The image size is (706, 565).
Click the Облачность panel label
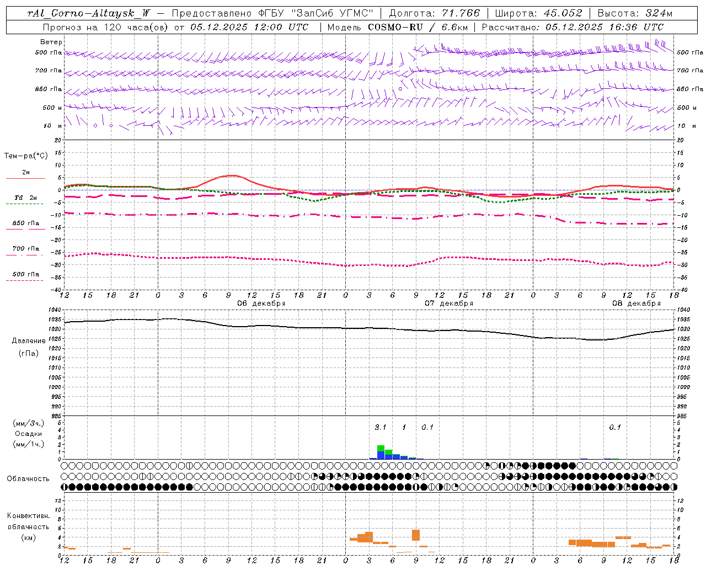[28, 479]
